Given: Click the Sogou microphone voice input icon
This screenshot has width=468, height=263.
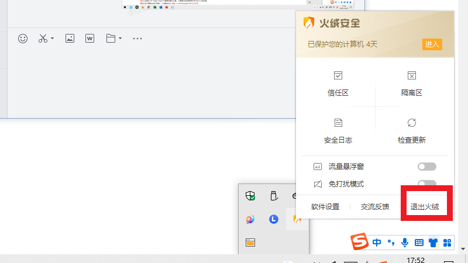Looking at the screenshot, I should coord(405,242).
